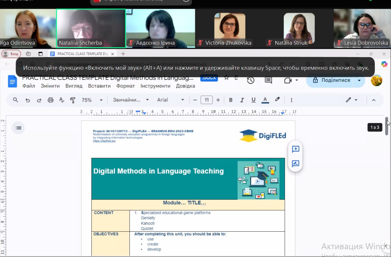Click the Digital Methods in Language Teaching title

[159, 171]
